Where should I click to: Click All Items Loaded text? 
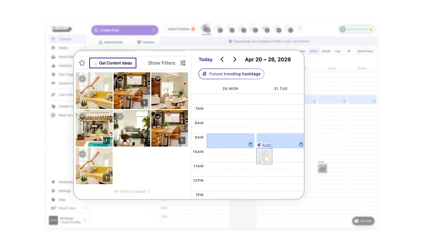pyautogui.click(x=132, y=191)
